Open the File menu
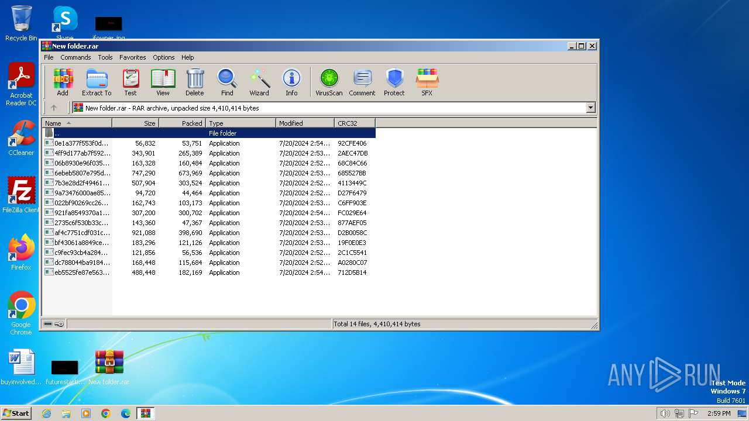Screen dimensions: 749x421 pyautogui.click(x=49, y=57)
